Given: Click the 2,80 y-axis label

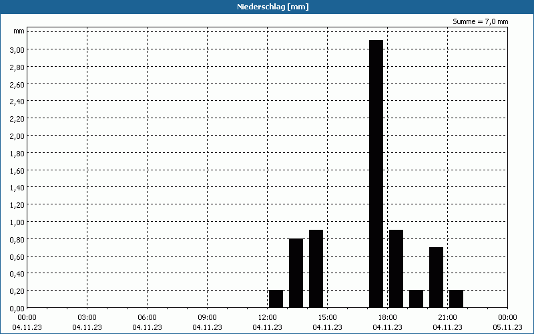Looking at the screenshot, I should coord(17,67).
